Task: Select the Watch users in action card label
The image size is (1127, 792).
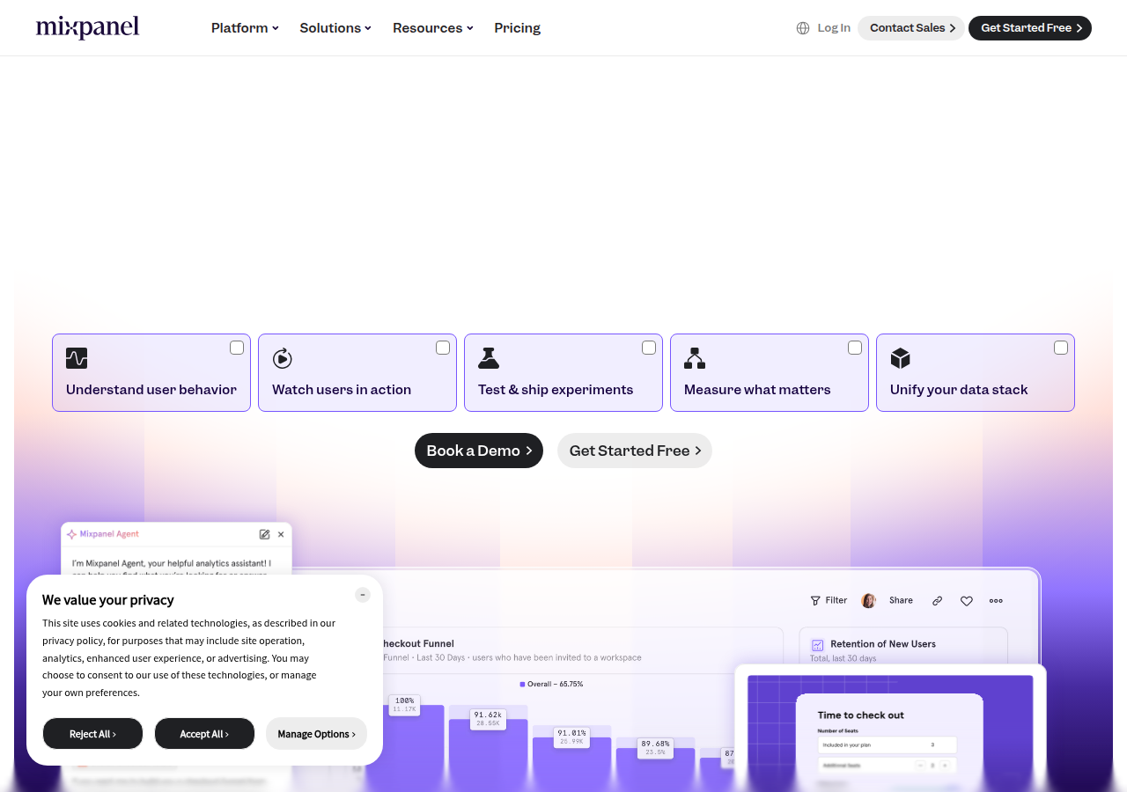Action: [x=342, y=390]
